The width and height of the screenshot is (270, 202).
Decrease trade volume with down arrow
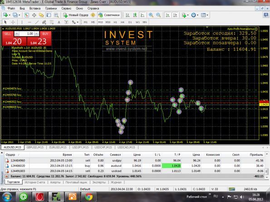17,34
